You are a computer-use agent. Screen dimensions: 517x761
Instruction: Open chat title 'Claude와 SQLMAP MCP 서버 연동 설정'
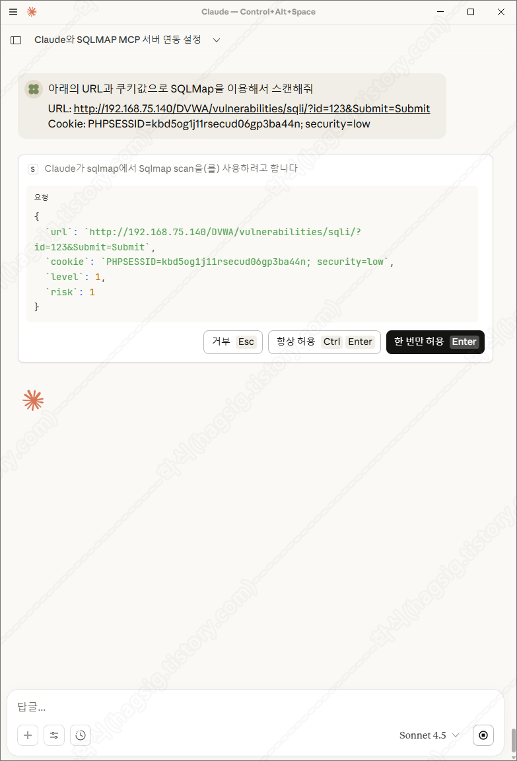118,40
